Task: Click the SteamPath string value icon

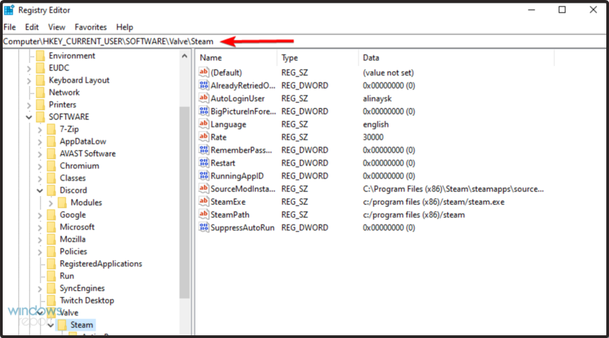Action: click(204, 214)
